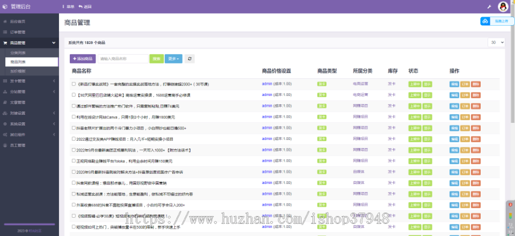
Task: Expand the 发卡管理 sidebar menu
Action: 54,81
